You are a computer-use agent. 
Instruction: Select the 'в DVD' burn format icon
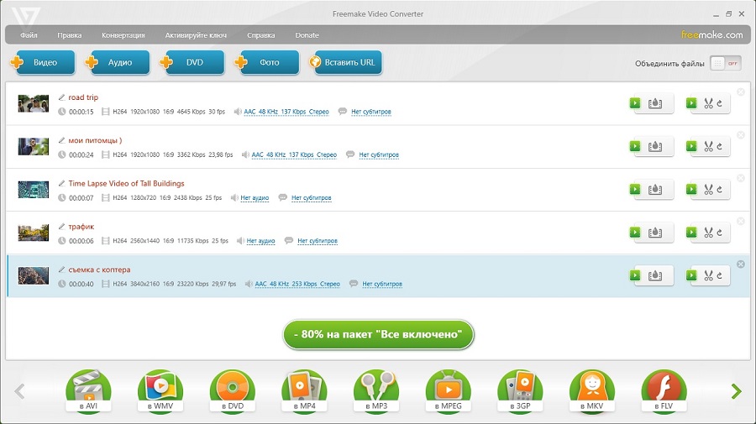coord(232,390)
